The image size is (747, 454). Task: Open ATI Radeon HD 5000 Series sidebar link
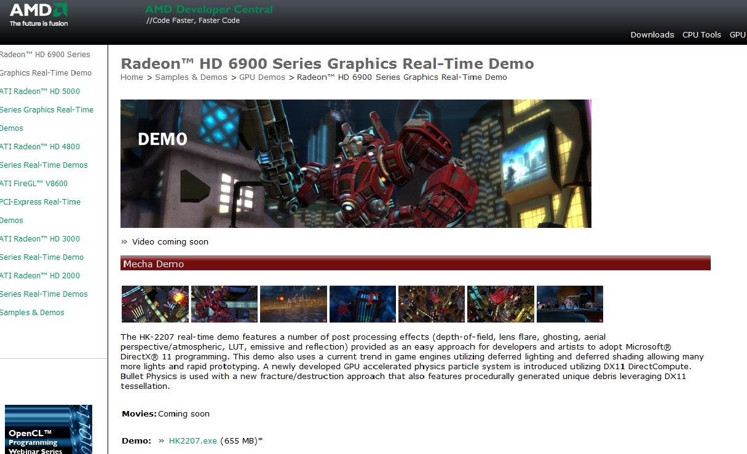[40, 92]
